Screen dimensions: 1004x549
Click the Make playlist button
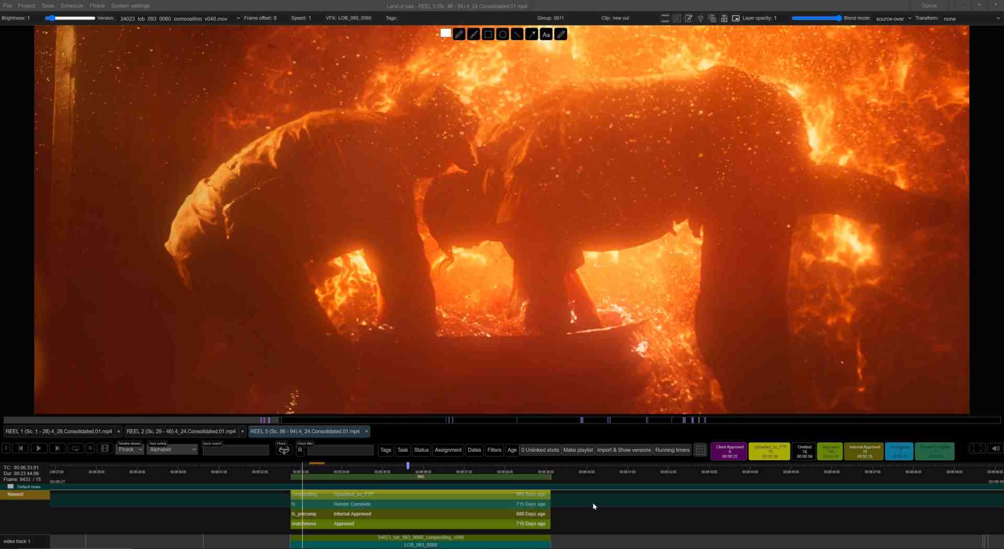tap(577, 450)
